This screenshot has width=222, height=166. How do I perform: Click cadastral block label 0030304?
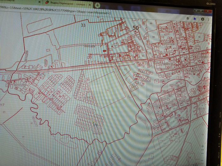click(179, 118)
